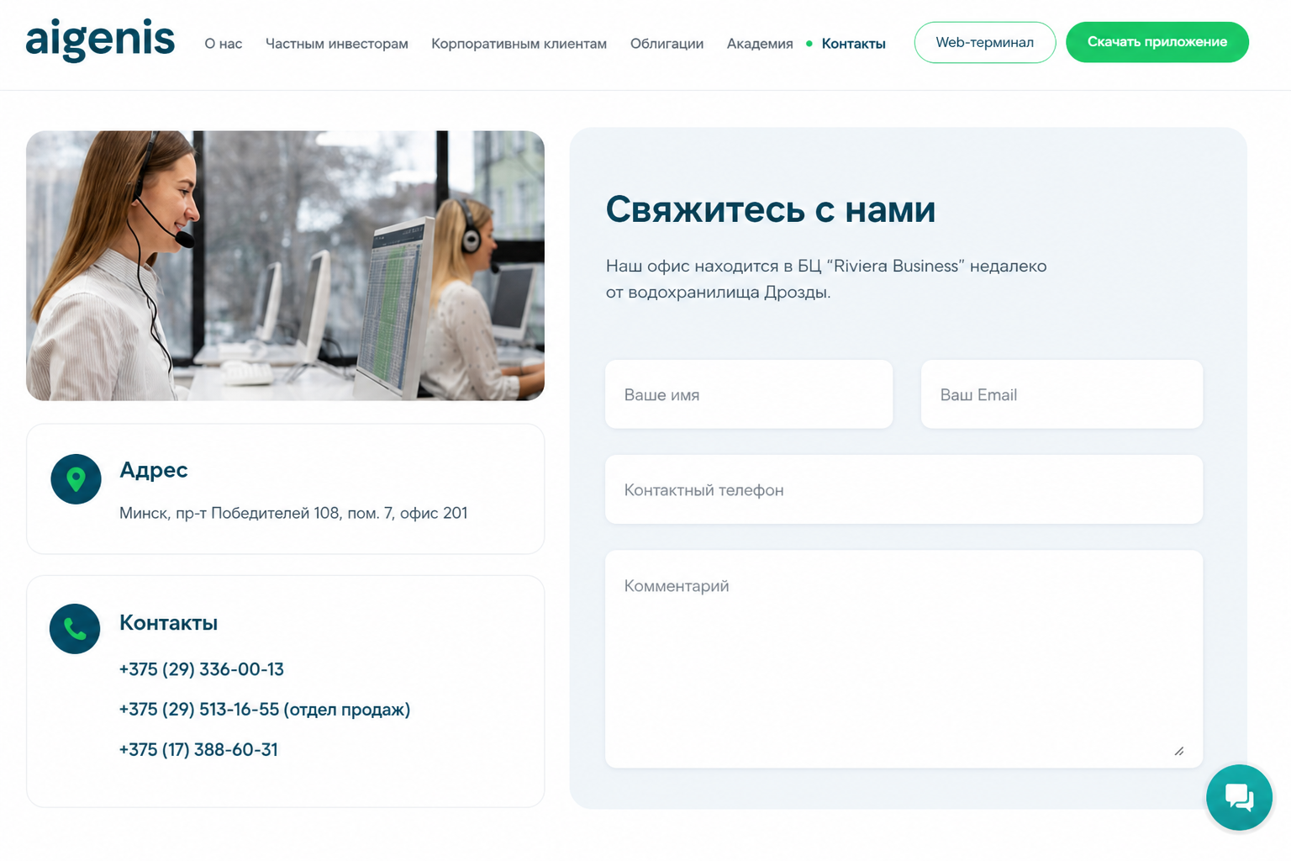Click the phone handset icon
Screen dimensions: 1291x861
[75, 629]
